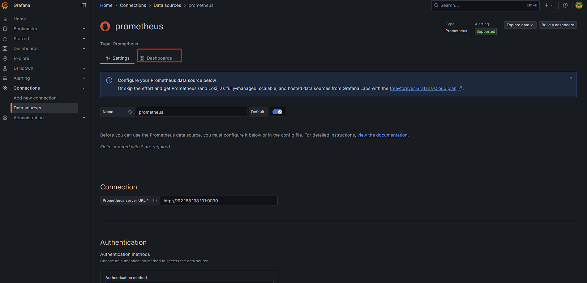
Task: Expand the Administration sidebar section
Action: coord(84,118)
